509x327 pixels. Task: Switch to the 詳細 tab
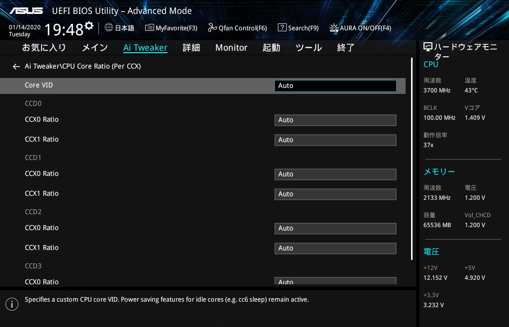(x=191, y=48)
